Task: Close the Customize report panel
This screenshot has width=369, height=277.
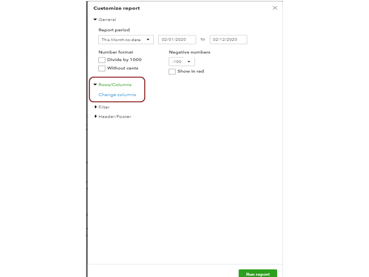Action: (275, 8)
